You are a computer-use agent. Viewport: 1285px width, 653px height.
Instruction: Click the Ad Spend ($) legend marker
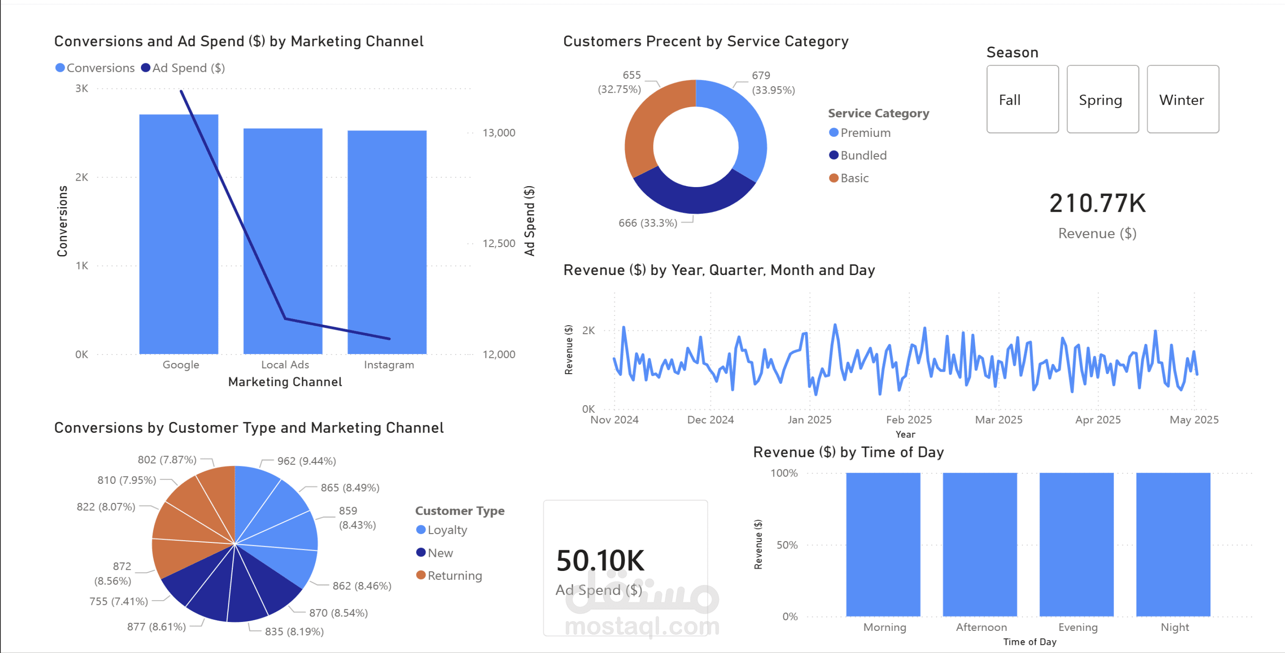click(x=145, y=68)
